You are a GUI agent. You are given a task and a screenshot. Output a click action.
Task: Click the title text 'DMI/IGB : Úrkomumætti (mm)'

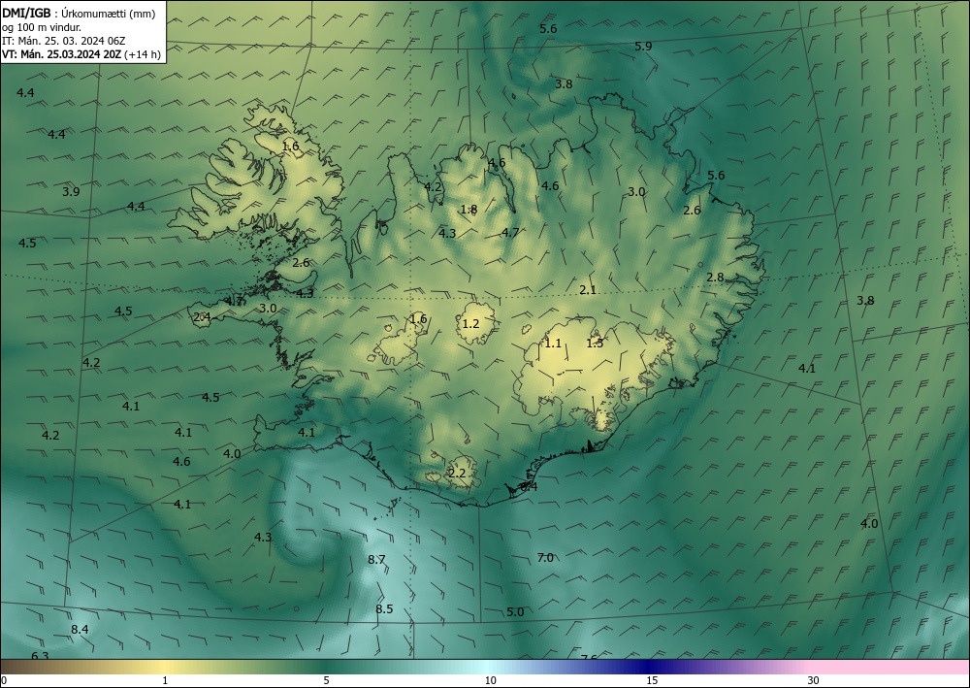click(x=79, y=14)
